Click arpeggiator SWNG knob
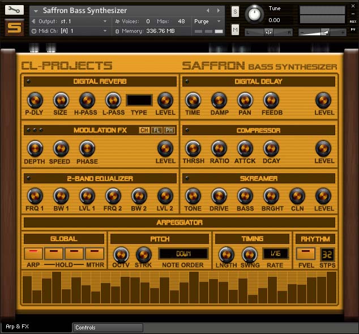359x334 pixels. (x=250, y=255)
